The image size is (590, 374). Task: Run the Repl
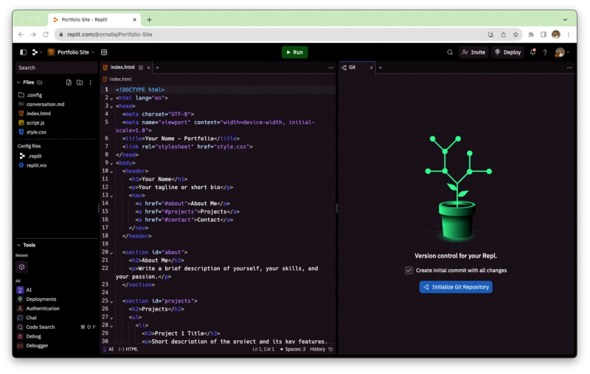coord(294,52)
